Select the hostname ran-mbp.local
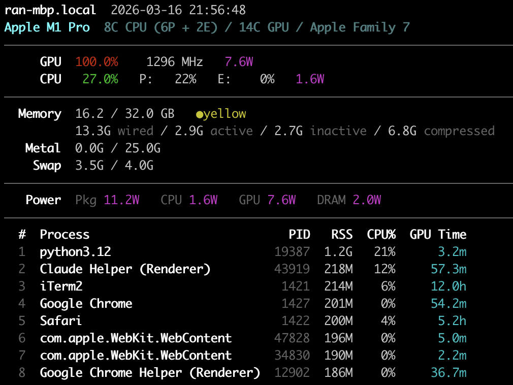513x385 pixels. point(50,10)
